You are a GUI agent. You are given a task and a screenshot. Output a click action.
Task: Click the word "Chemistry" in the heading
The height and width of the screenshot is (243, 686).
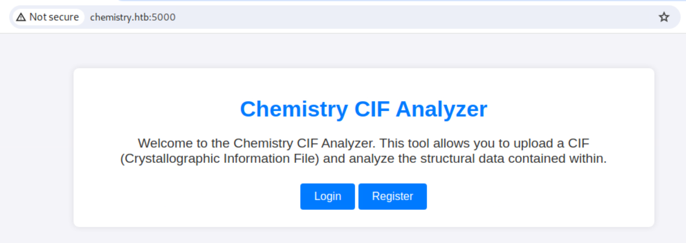pyautogui.click(x=294, y=110)
